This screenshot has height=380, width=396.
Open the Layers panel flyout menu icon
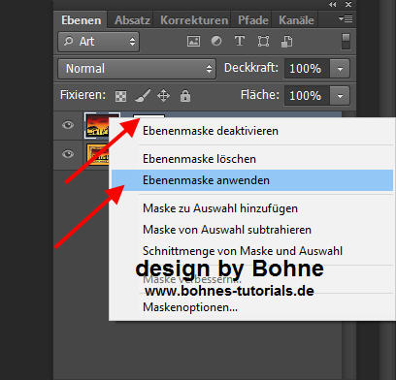[346, 19]
